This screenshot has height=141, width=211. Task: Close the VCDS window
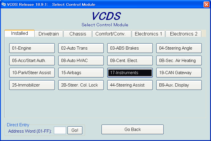pos(206,4)
